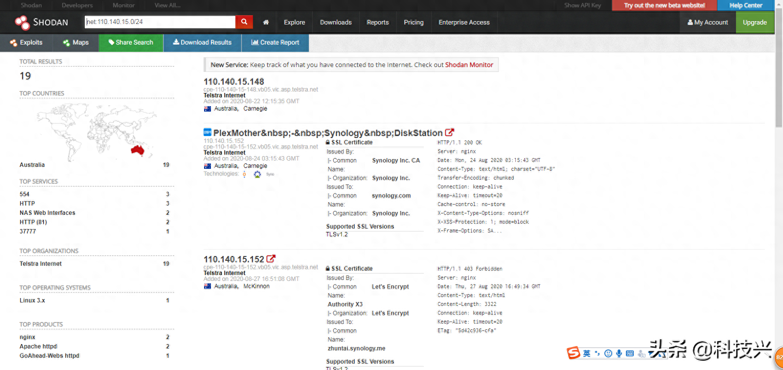783x370 pixels.
Task: Open Sogou soft keyboard icon
Action: point(630,353)
